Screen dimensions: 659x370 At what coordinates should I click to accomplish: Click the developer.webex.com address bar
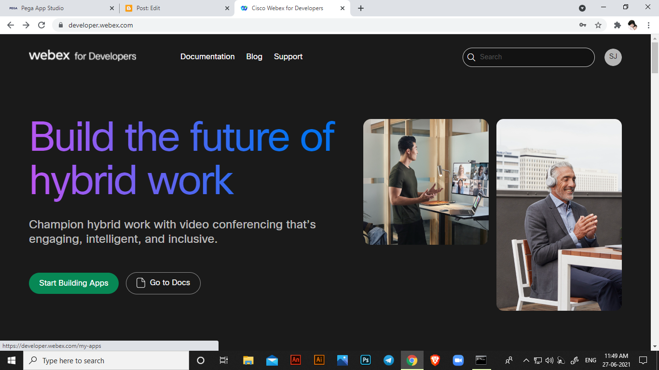[x=328, y=25]
